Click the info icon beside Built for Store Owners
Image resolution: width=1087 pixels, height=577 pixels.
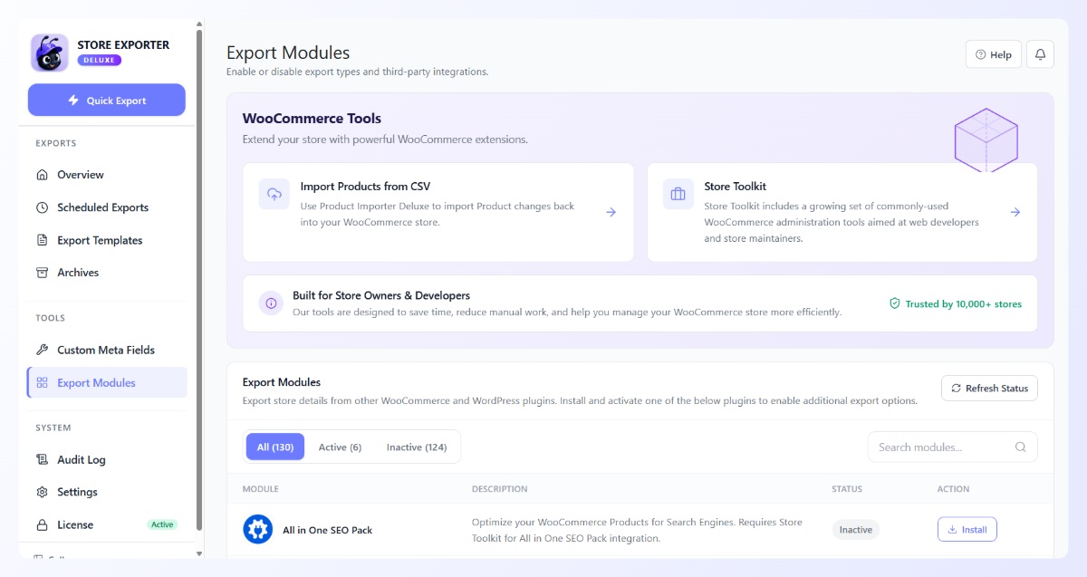point(271,303)
